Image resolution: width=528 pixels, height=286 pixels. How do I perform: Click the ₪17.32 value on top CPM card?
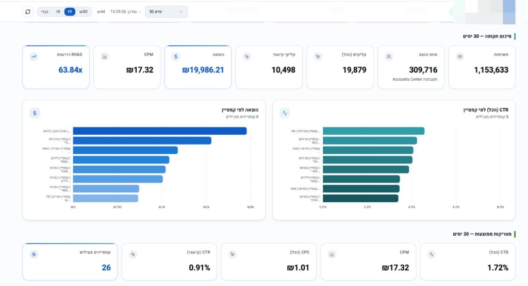(140, 70)
